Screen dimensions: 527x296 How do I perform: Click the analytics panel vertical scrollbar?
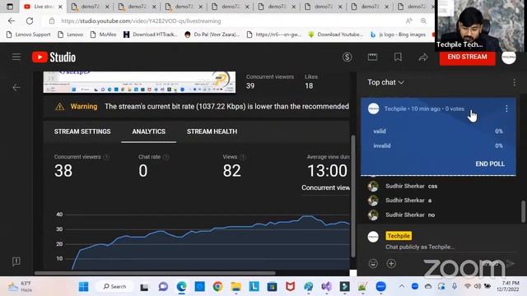(353, 197)
